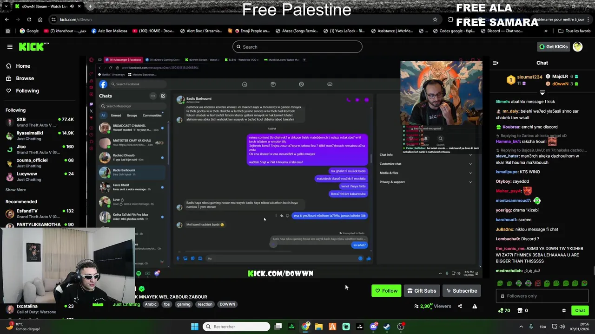Click the Windows Start button
This screenshot has width=595, height=334.
pos(195,327)
